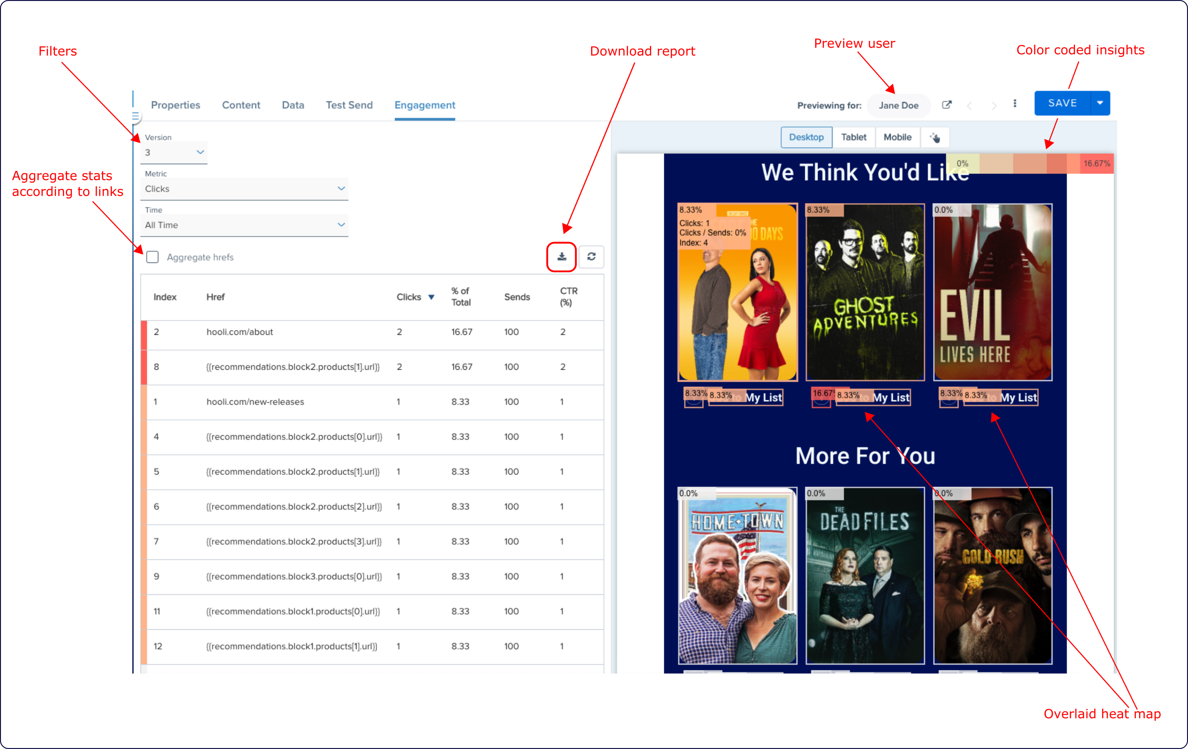Open the Time dropdown showing All Time
Image resolution: width=1188 pixels, height=749 pixels.
click(244, 225)
